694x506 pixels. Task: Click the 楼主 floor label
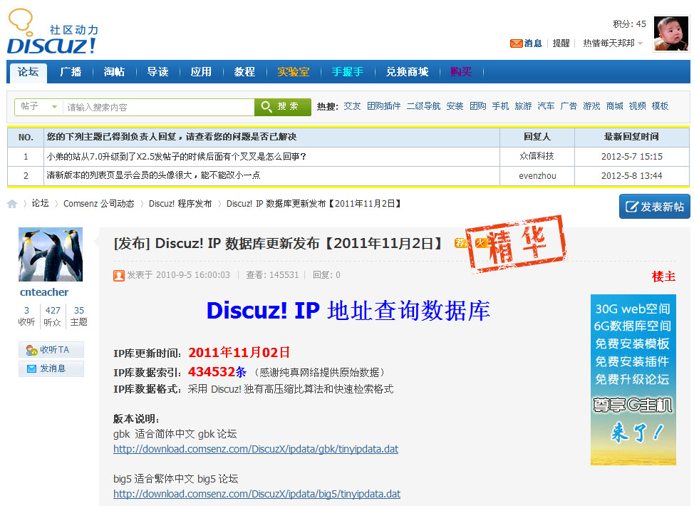point(663,277)
